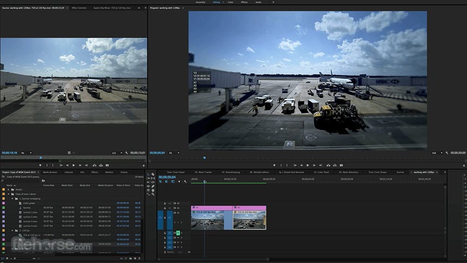Collapse the 2. 120 fps bin
Image resolution: width=467 pixels, height=263 pixels.
[12, 230]
